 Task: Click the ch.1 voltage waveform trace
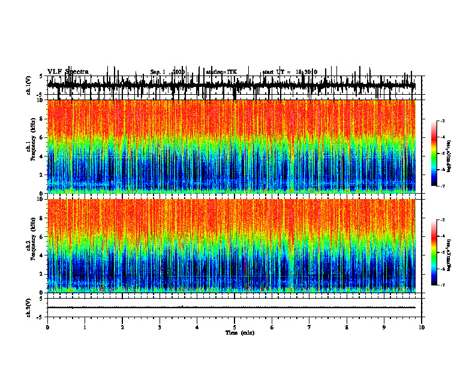[x=231, y=86]
